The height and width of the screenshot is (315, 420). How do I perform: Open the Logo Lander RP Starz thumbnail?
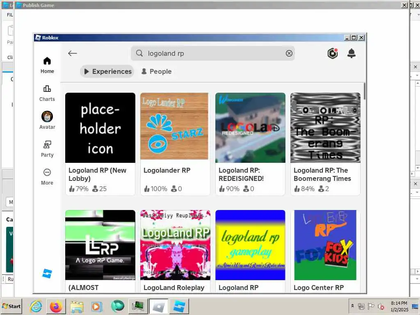point(174,126)
